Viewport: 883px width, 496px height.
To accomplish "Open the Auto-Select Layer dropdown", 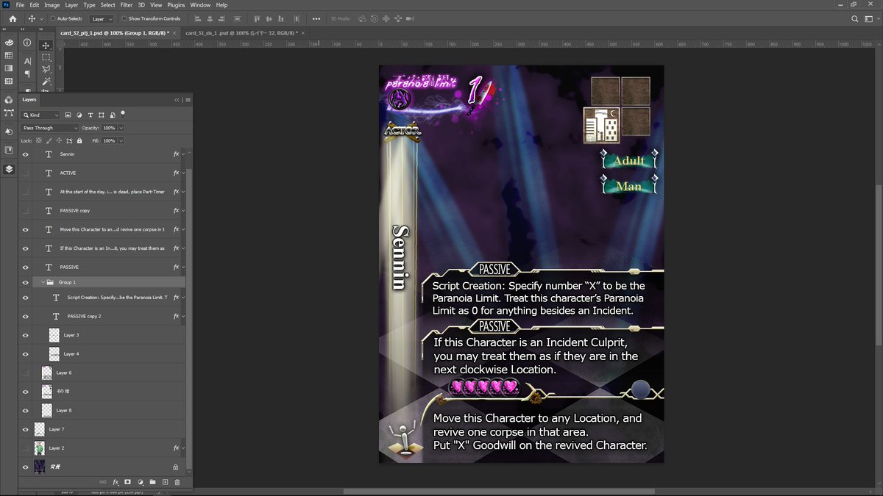I will tap(102, 18).
